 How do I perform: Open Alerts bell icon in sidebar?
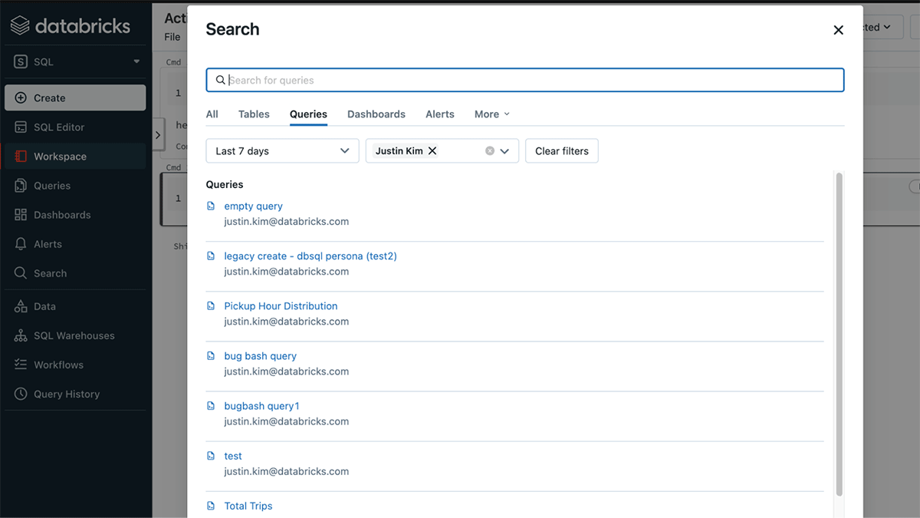click(21, 244)
